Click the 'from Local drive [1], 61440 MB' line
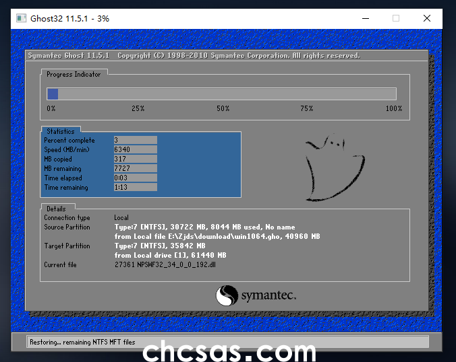 point(171,255)
